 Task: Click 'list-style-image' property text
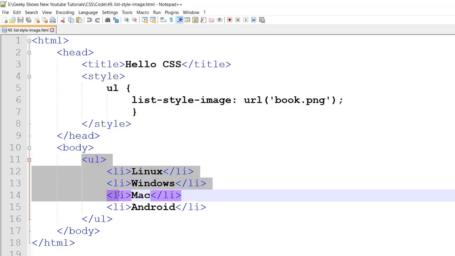(x=181, y=100)
